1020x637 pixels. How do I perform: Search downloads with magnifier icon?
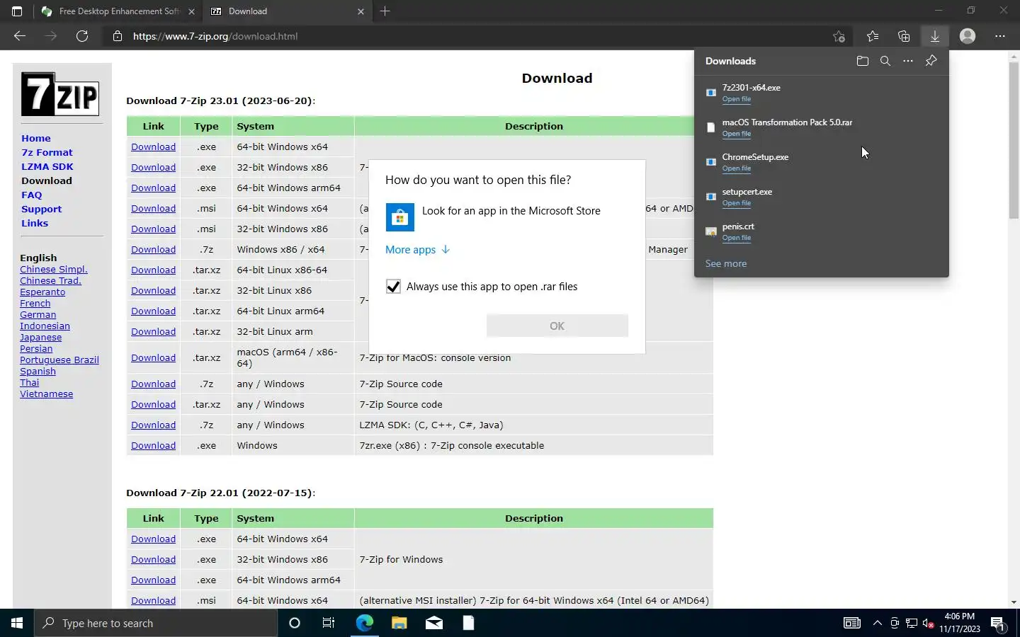click(885, 61)
